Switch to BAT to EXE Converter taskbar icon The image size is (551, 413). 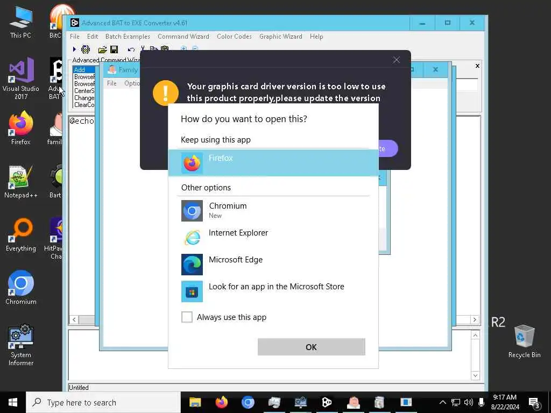click(327, 402)
